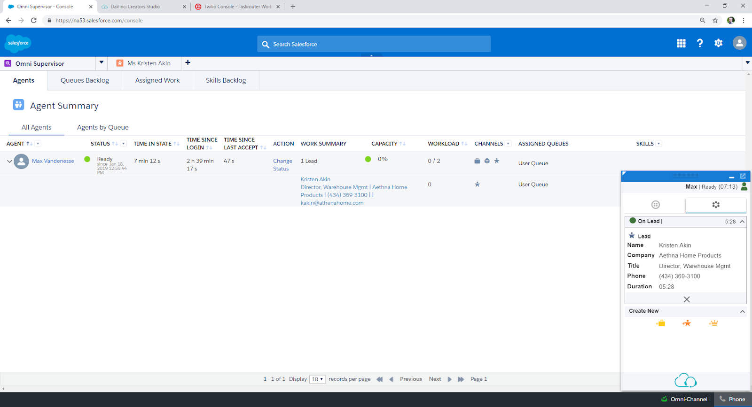The width and height of the screenshot is (752, 407).
Task: Select the Agents tab
Action: [x=23, y=80]
